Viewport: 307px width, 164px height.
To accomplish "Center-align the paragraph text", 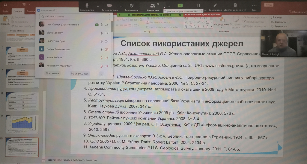I will pos(122,25).
